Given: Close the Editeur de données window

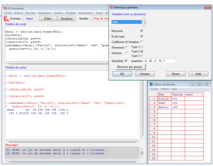Looking at the screenshot, I should click(207, 84).
